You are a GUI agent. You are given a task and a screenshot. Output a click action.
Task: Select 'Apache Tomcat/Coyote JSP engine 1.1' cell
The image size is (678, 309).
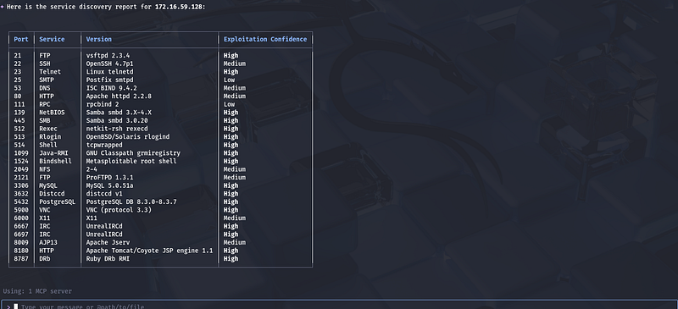click(x=150, y=251)
